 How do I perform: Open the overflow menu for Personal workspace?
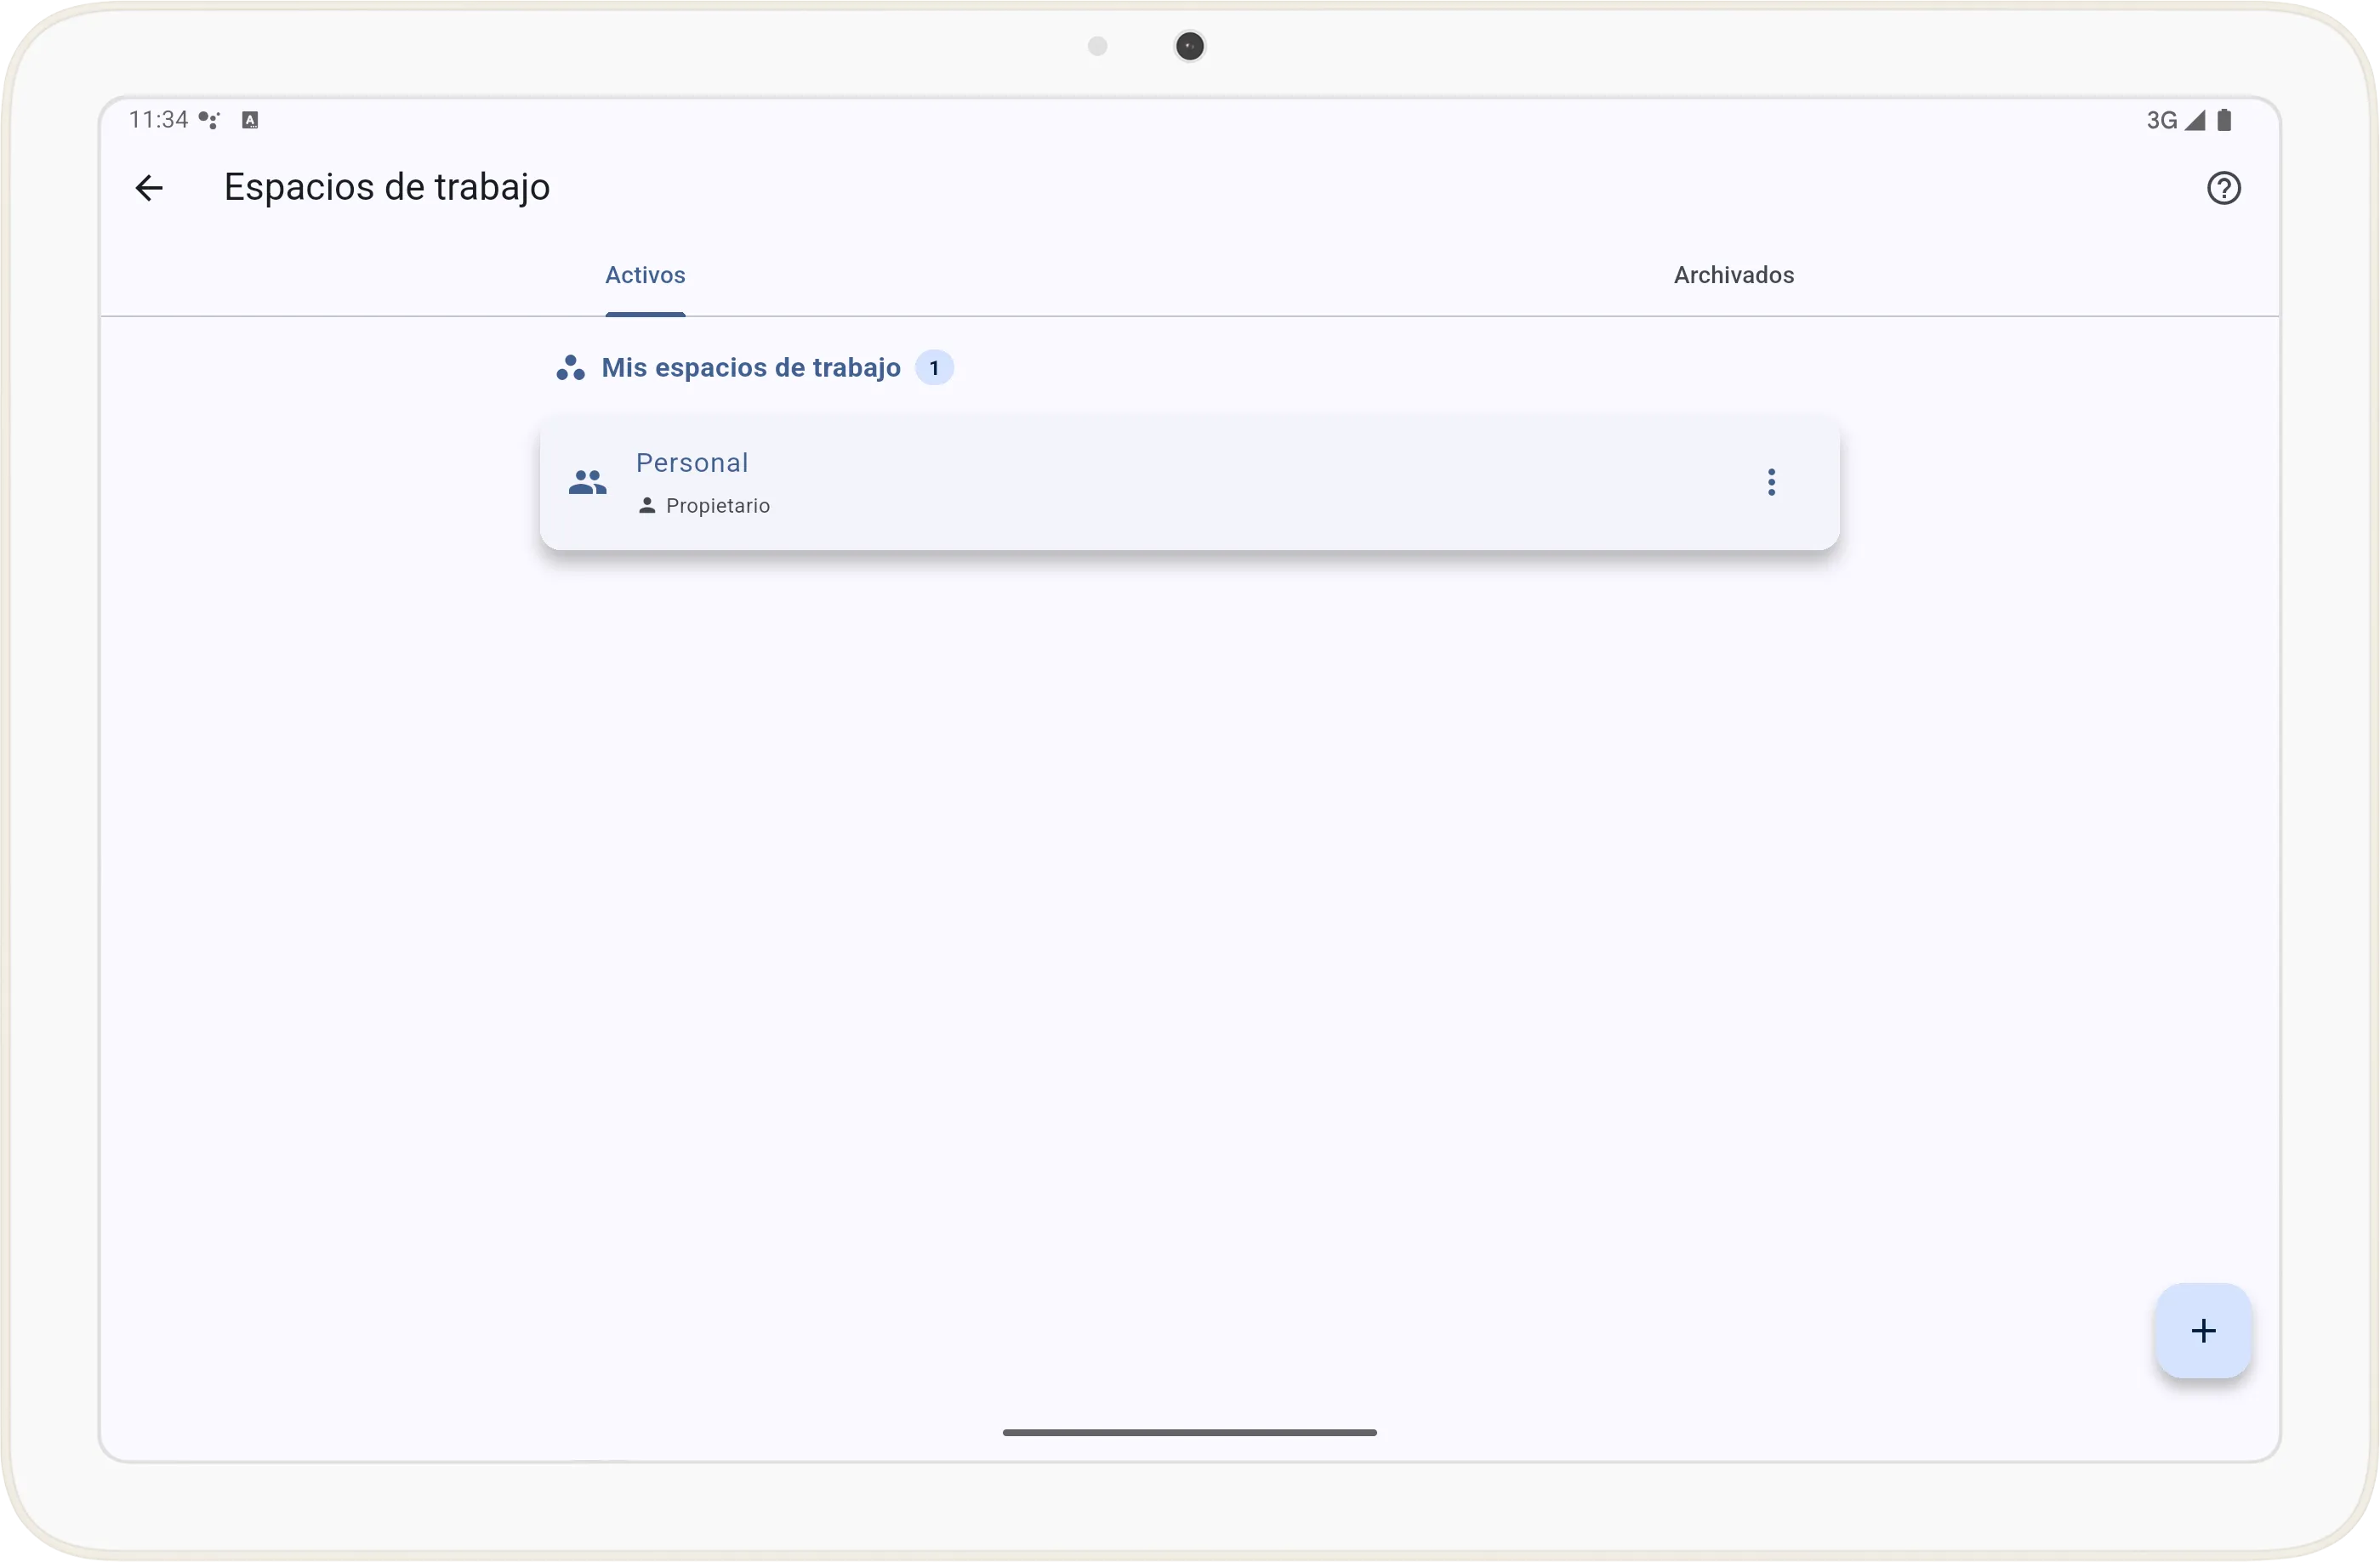[1770, 481]
